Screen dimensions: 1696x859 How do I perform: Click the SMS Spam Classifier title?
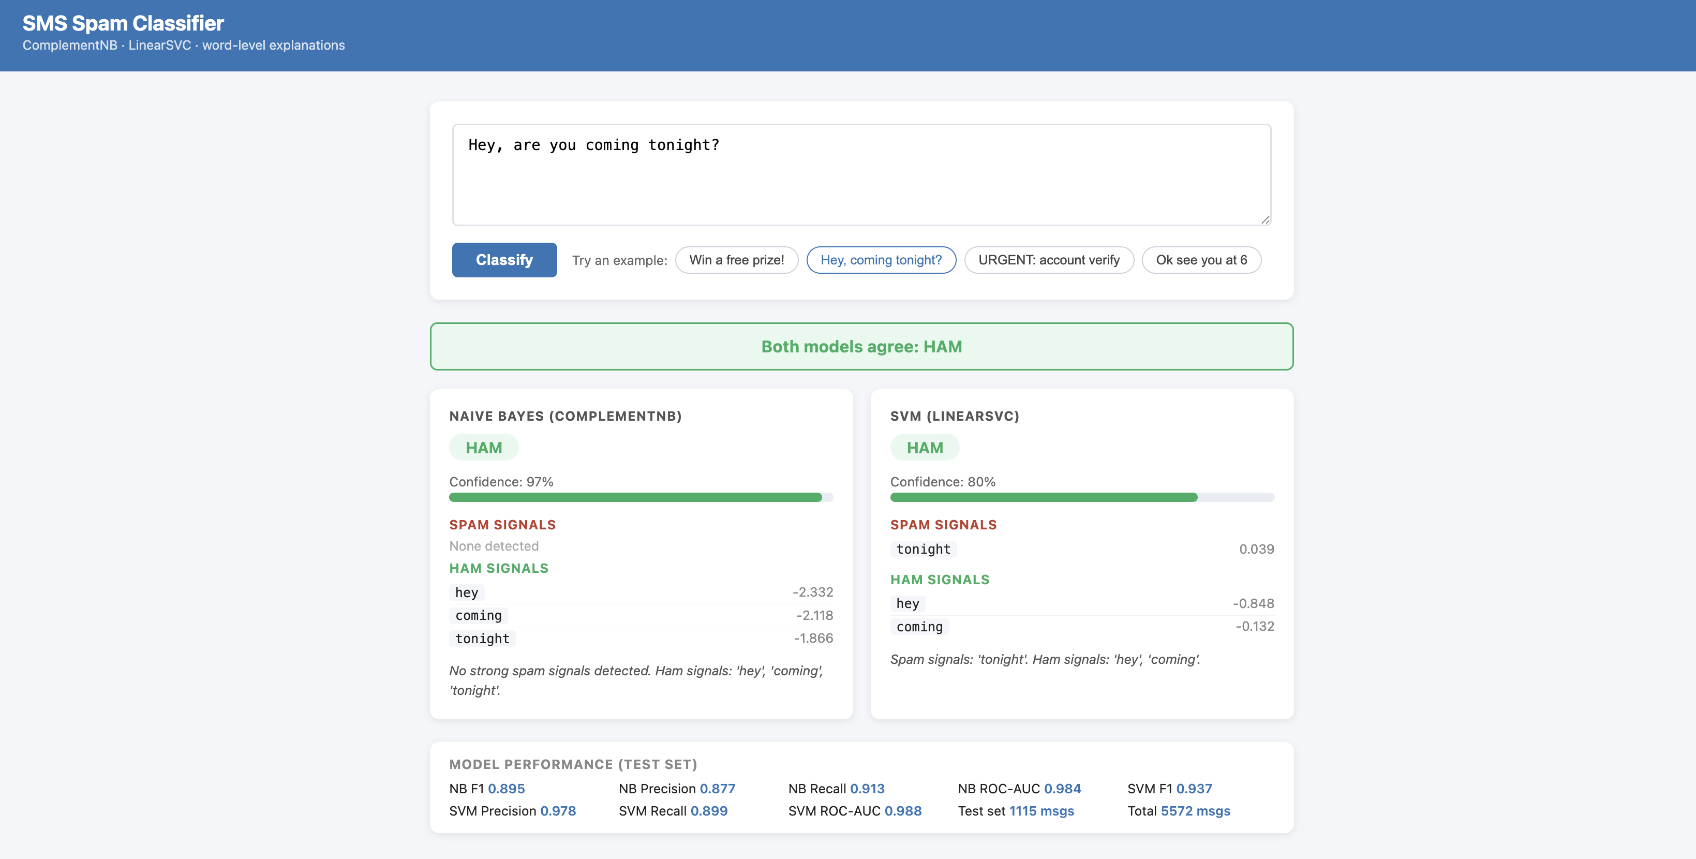click(x=123, y=23)
